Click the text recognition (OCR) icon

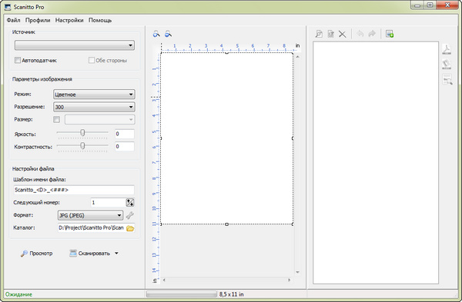point(447,80)
